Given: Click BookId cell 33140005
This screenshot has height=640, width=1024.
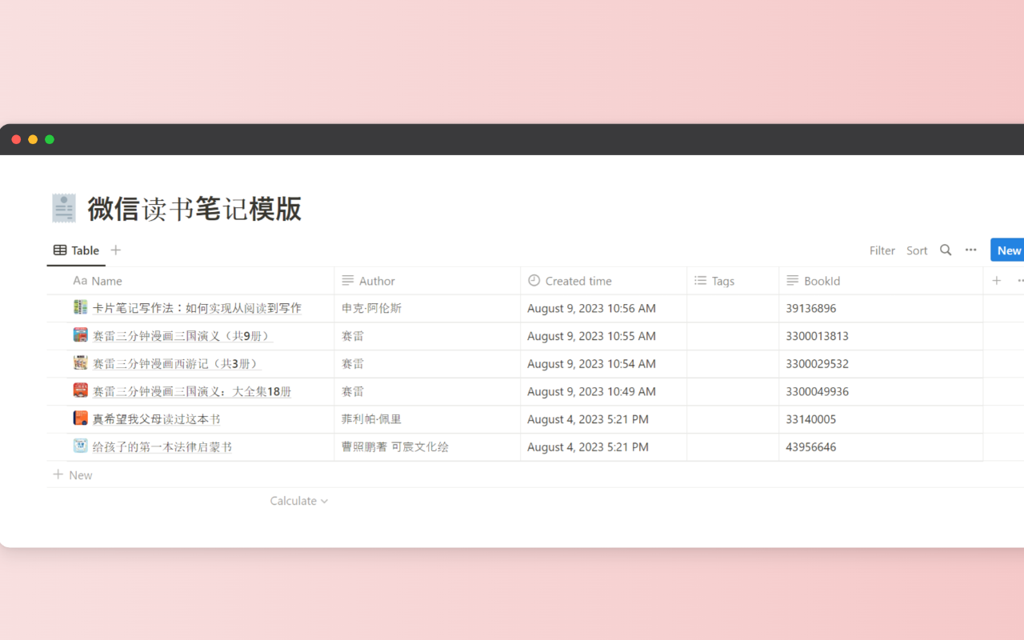Looking at the screenshot, I should click(x=881, y=419).
